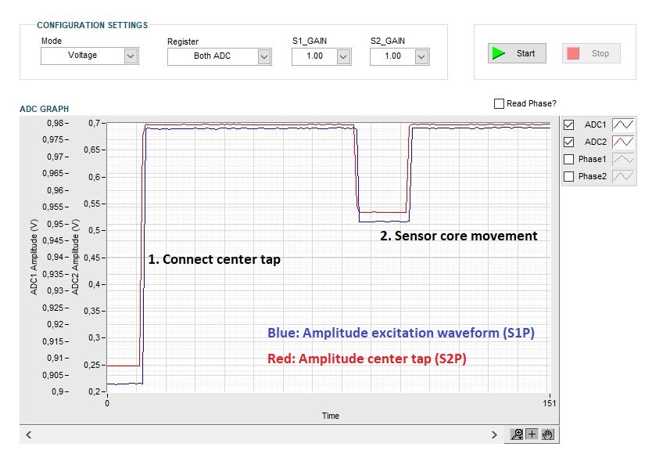Click the CONFIGURATION SETTINGS heading

[x=92, y=25]
